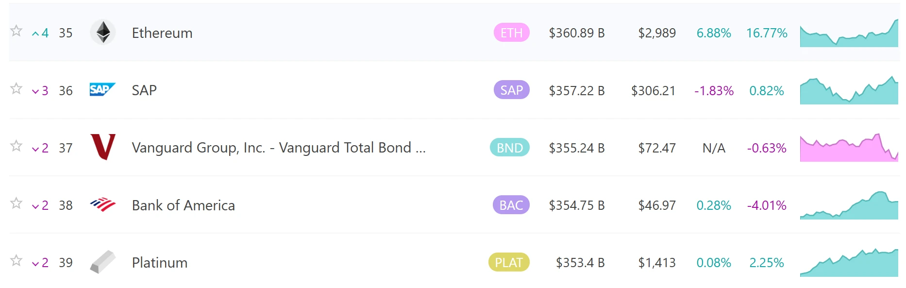Click the Platinum bar icon
906x288 pixels.
pos(103,262)
